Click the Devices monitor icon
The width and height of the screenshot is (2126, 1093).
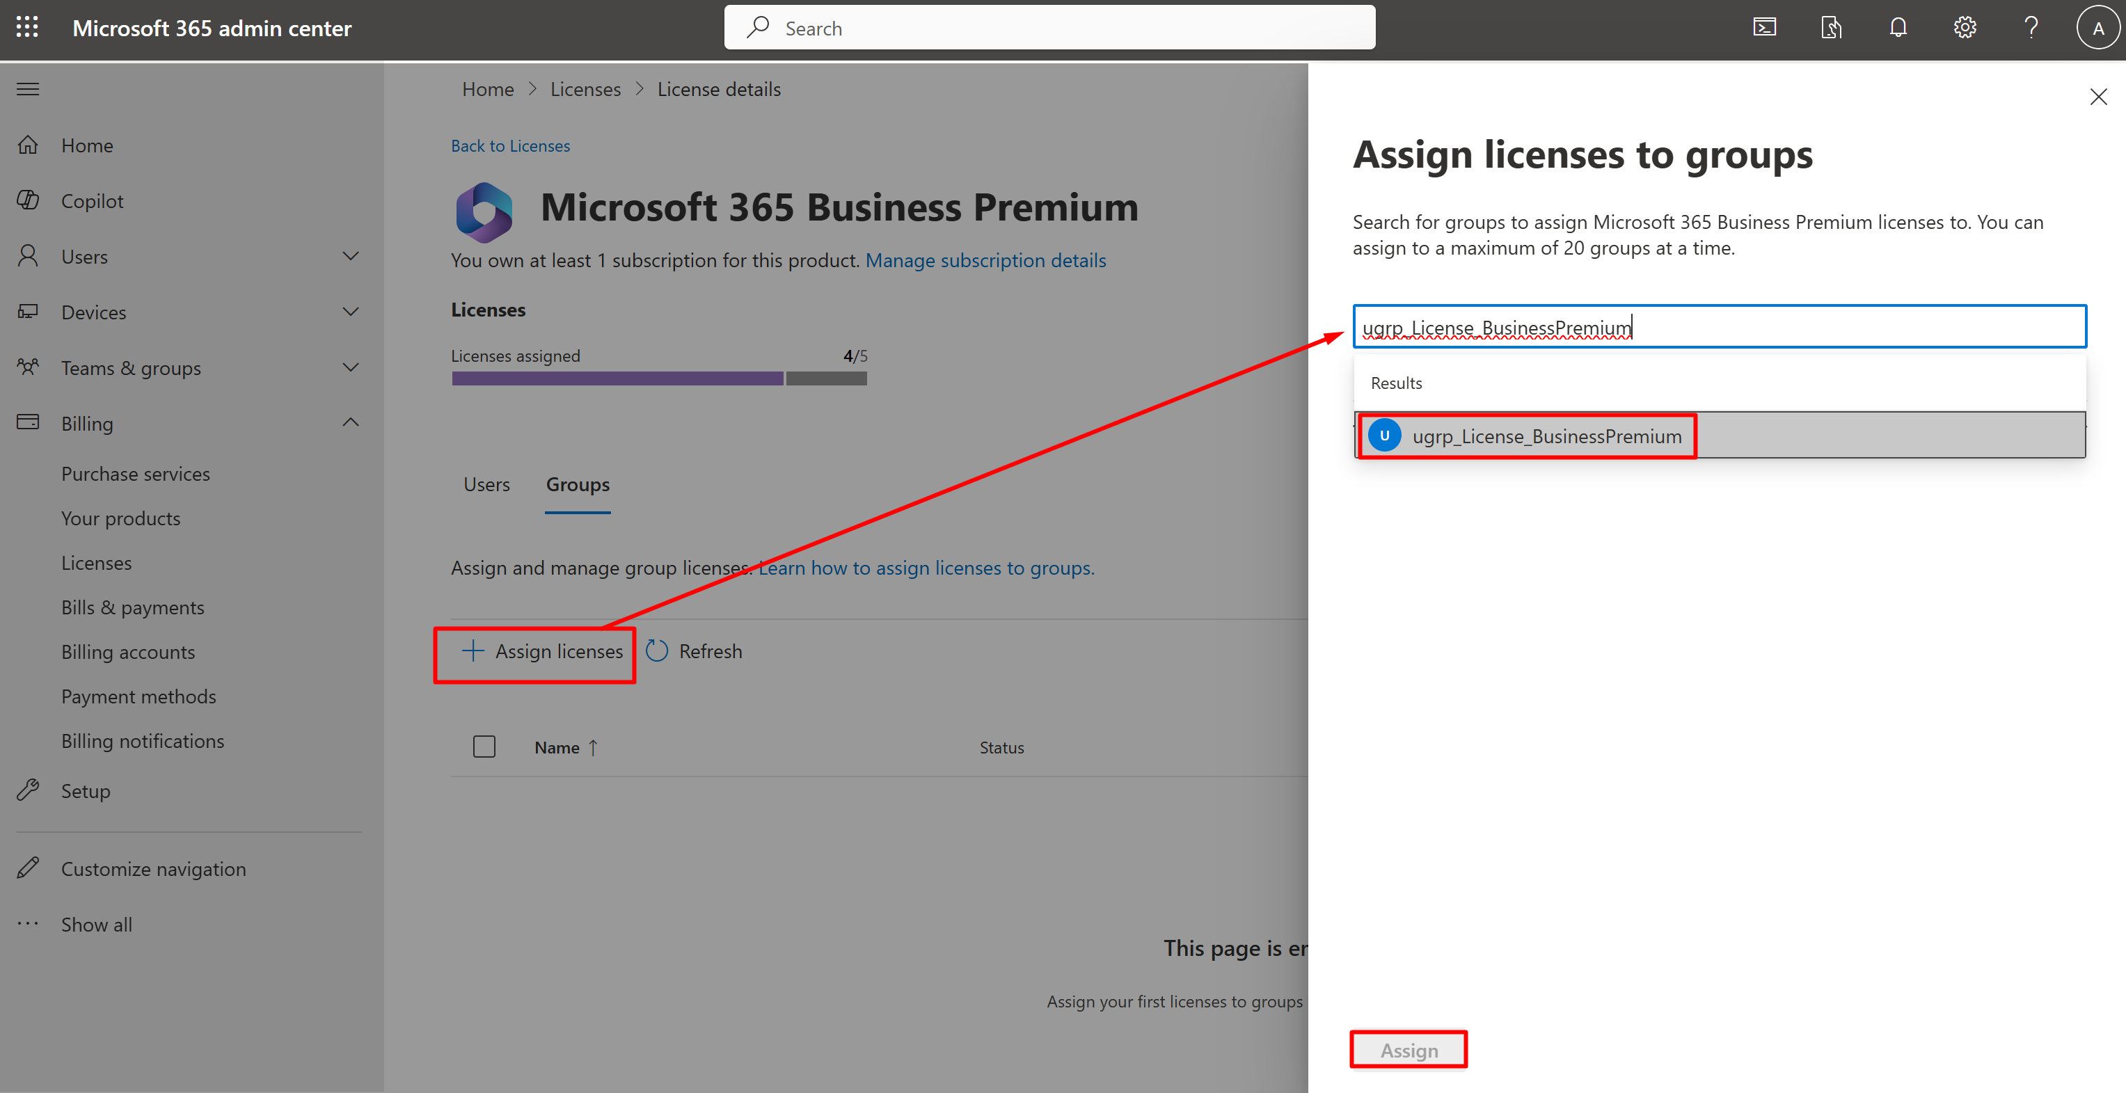pos(28,312)
